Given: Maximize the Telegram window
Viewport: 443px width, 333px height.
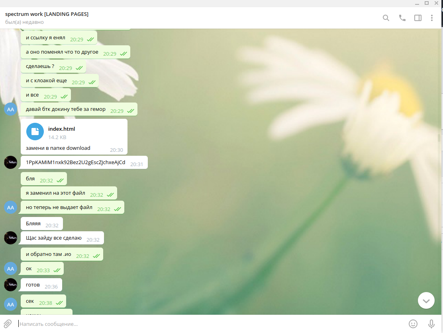Looking at the screenshot, I should click(427, 3).
